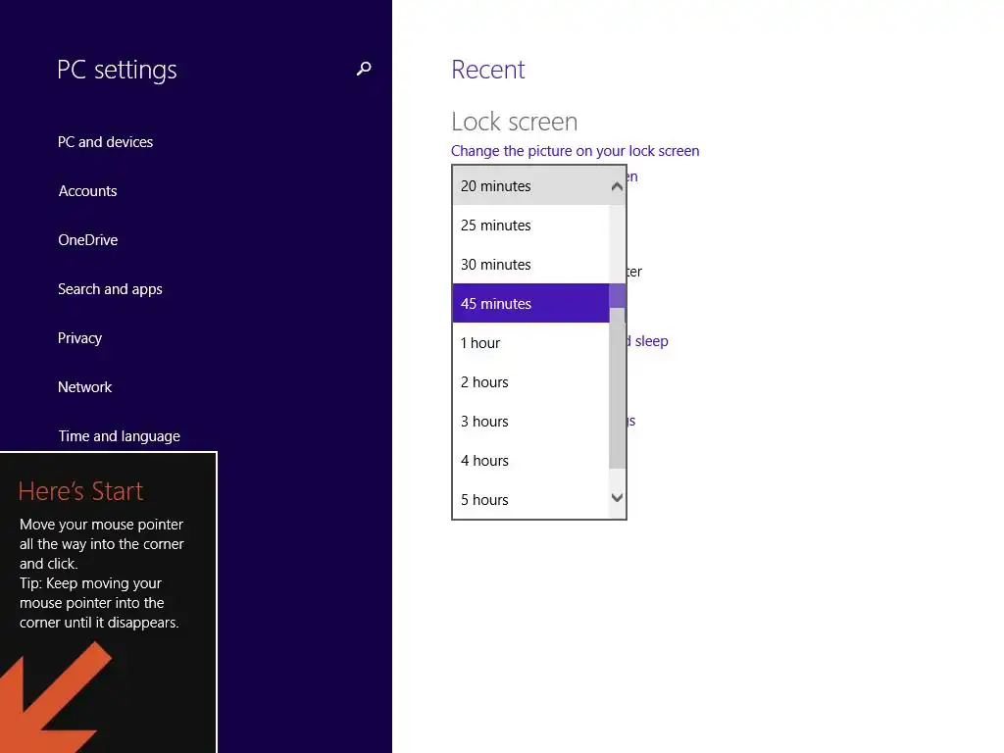This screenshot has width=1004, height=753.
Task: Choose the 1 hour option
Action: (530, 342)
